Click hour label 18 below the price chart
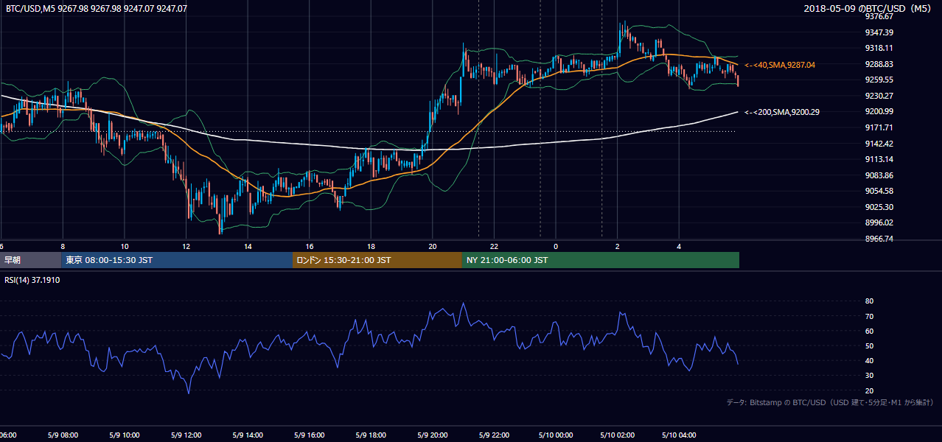This screenshot has width=942, height=442. (x=371, y=247)
